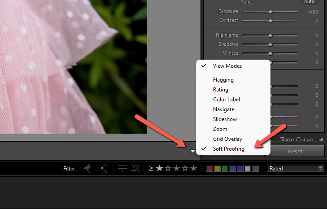
Task: Toggle View Modes in toolbar menu
Action: (233, 66)
